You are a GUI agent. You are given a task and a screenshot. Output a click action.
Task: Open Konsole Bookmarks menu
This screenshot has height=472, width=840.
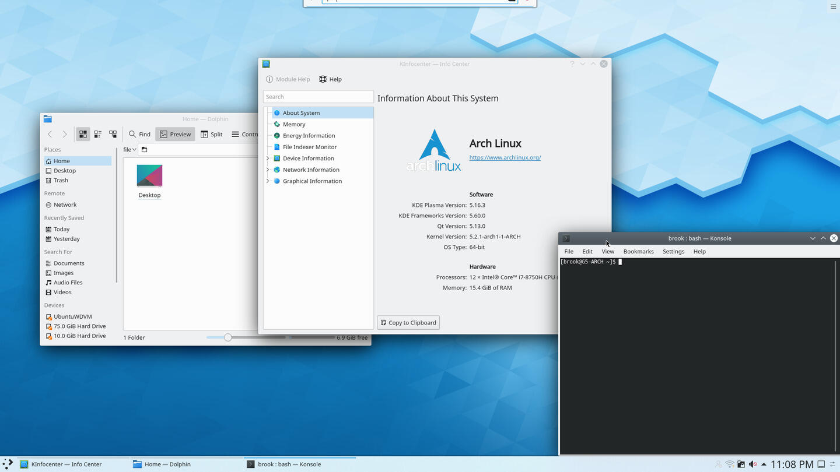[638, 252]
